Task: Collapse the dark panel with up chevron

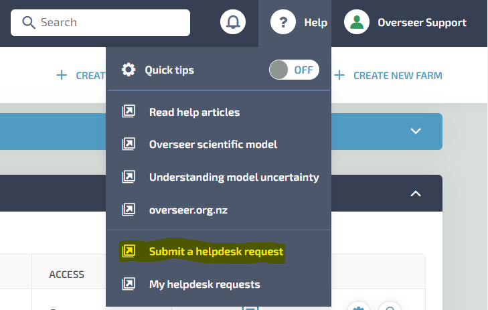Action: point(416,193)
